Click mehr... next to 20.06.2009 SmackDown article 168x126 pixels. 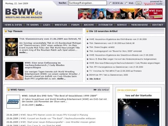tap(40, 105)
